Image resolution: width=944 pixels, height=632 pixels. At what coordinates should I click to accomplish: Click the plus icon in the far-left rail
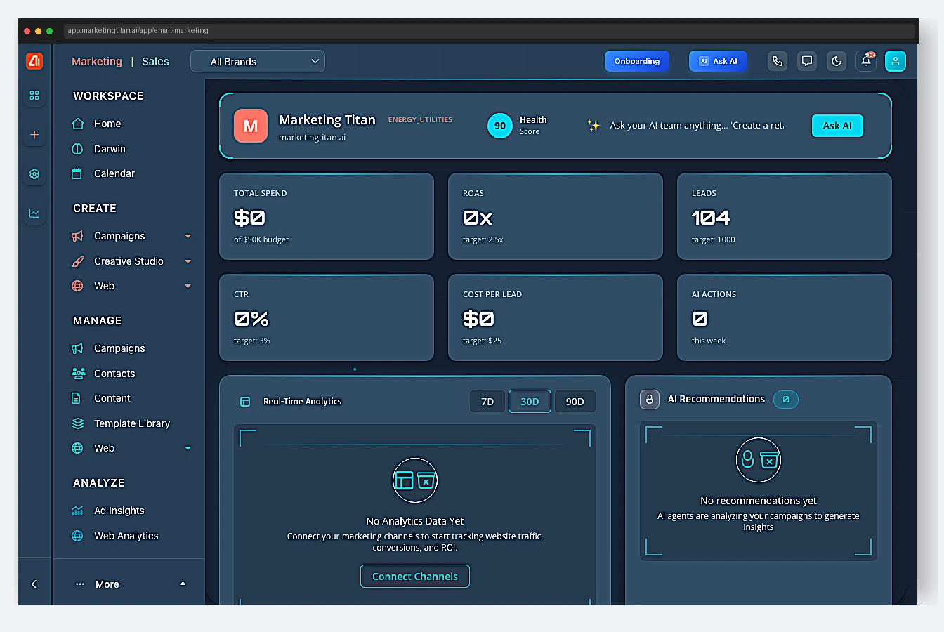click(34, 135)
